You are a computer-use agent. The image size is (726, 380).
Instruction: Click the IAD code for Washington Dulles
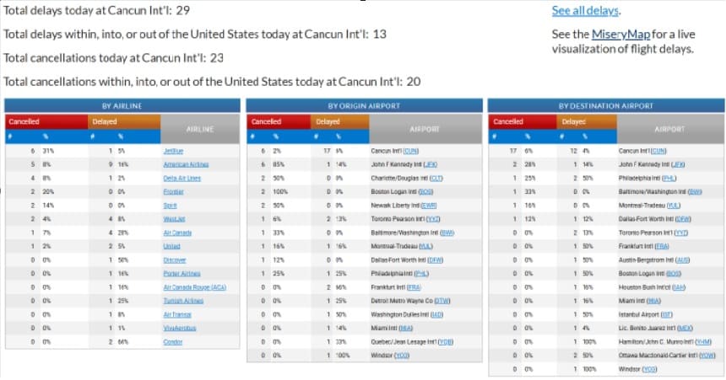pos(436,313)
